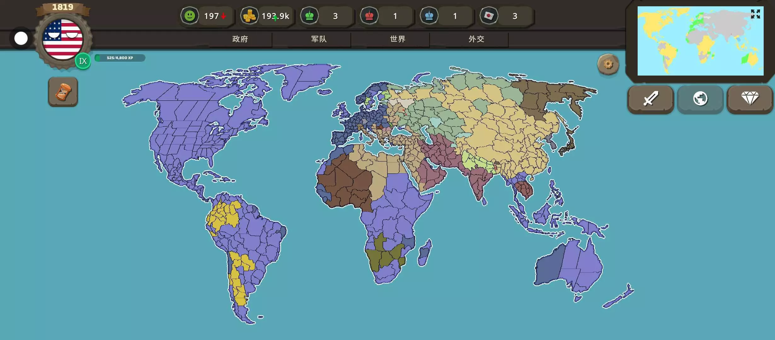775x340 pixels.
Task: Open the sword war mode button
Action: click(x=651, y=99)
